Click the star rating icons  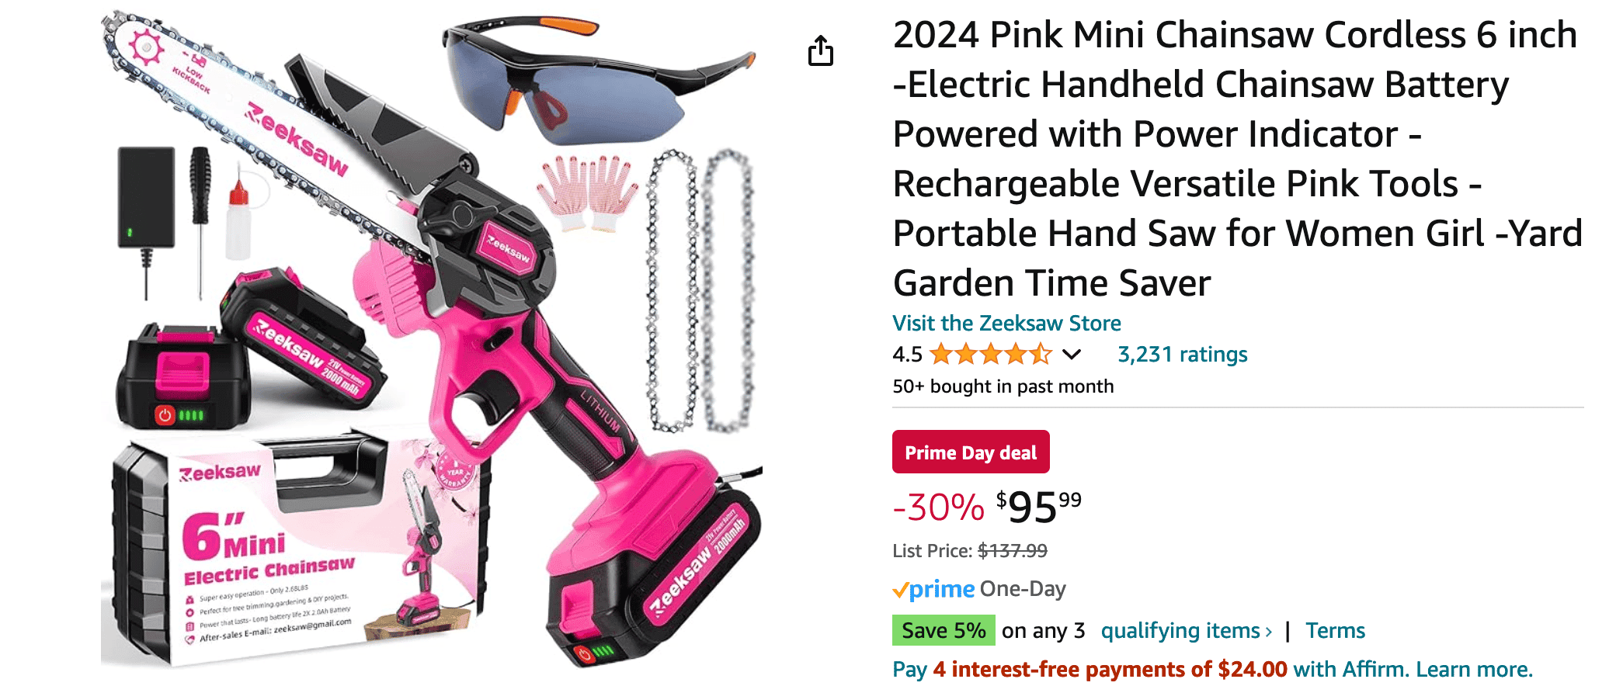(x=991, y=355)
